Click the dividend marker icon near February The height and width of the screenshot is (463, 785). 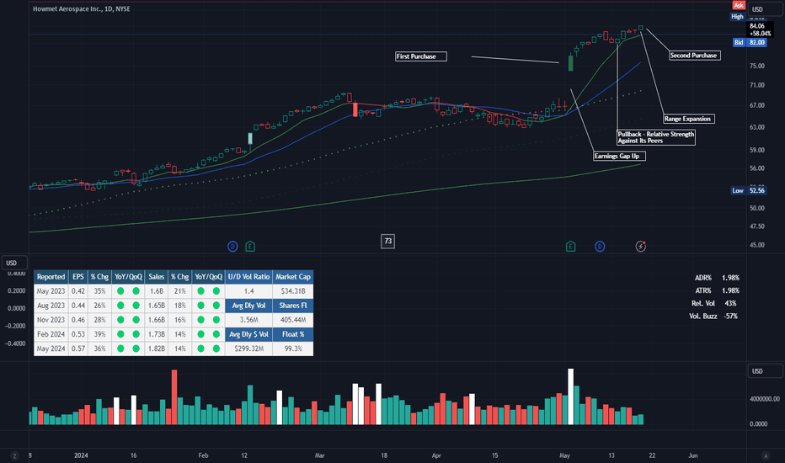point(232,247)
